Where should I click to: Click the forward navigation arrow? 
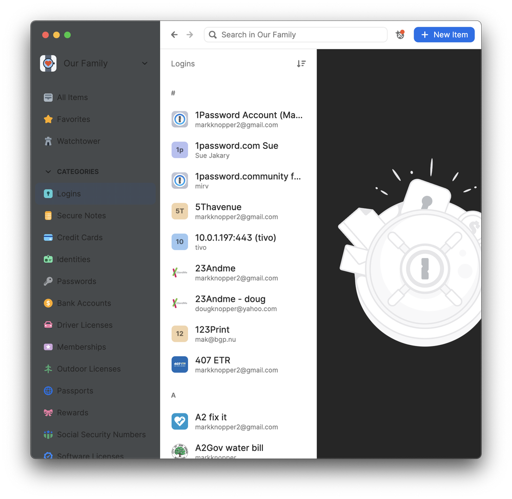(190, 35)
